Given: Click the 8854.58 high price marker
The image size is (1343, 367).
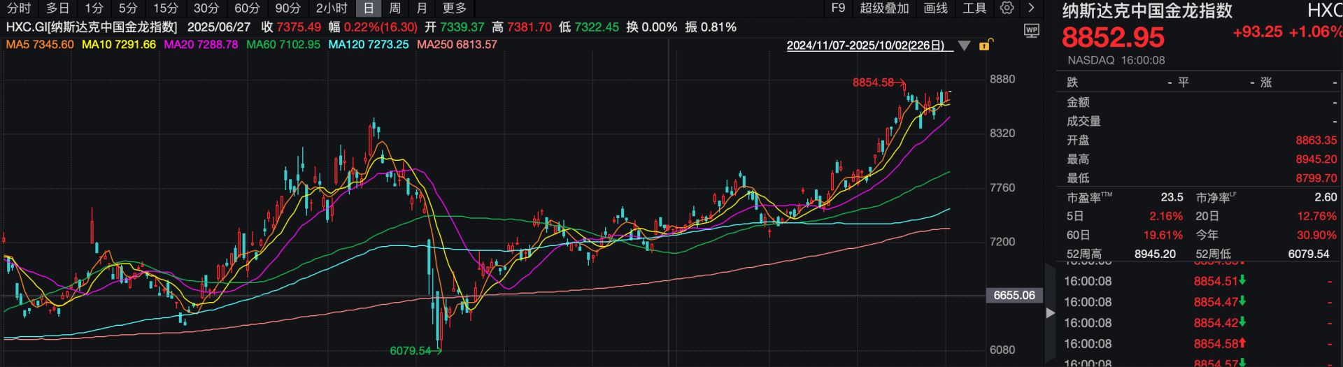Looking at the screenshot, I should 873,82.
